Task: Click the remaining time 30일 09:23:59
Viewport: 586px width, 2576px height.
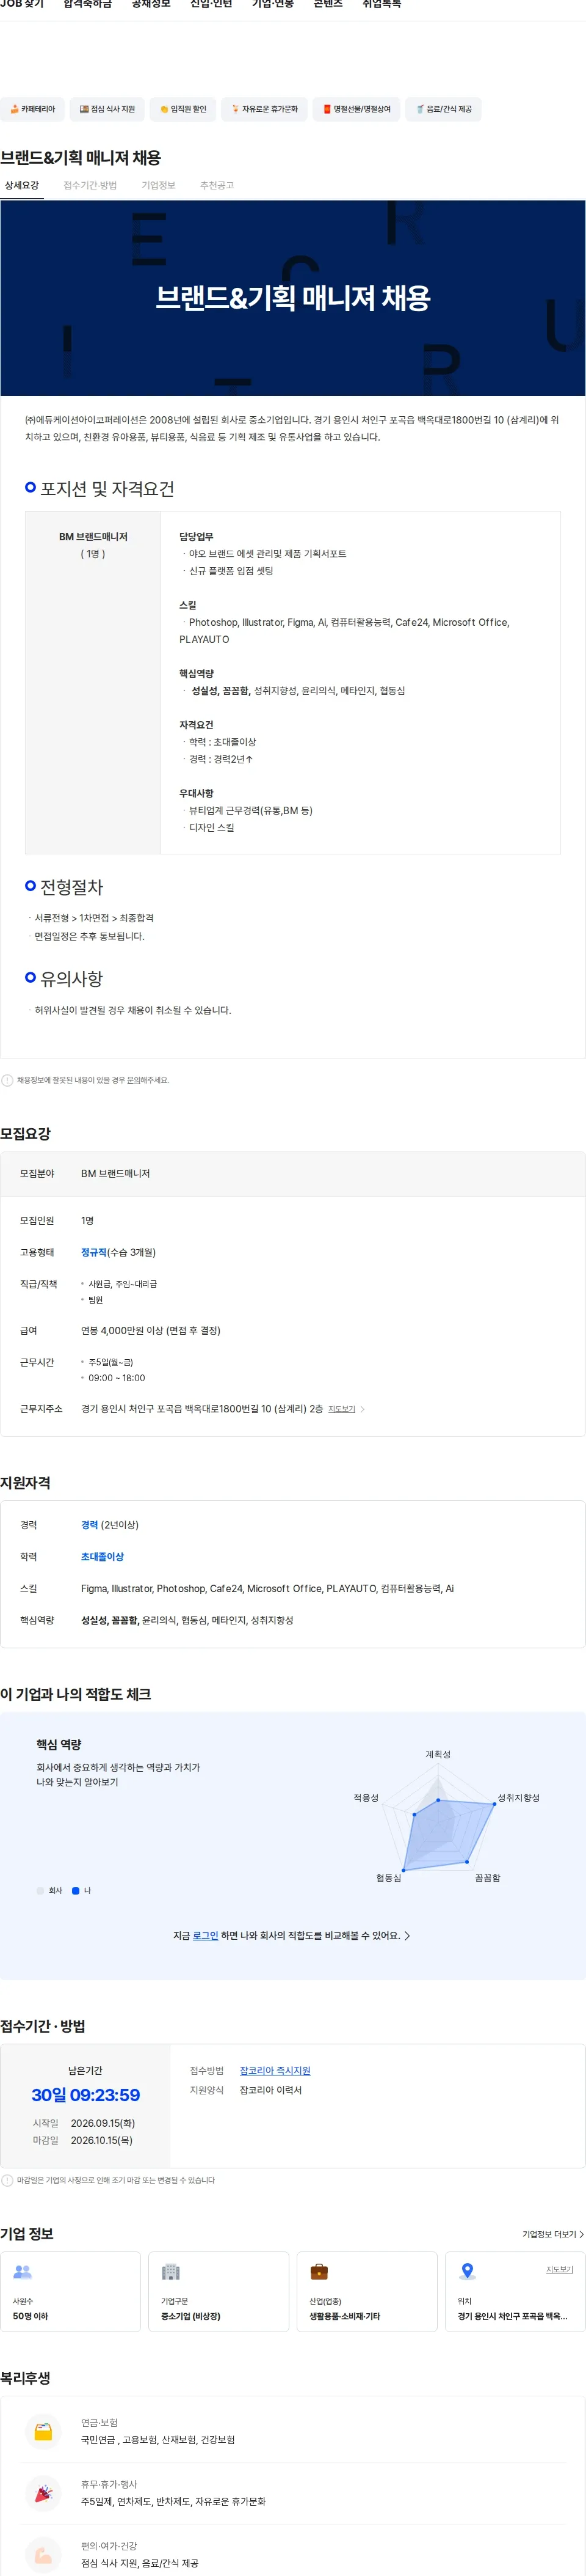Action: click(x=86, y=2095)
